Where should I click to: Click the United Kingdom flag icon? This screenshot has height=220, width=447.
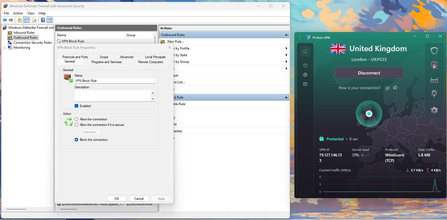point(338,49)
